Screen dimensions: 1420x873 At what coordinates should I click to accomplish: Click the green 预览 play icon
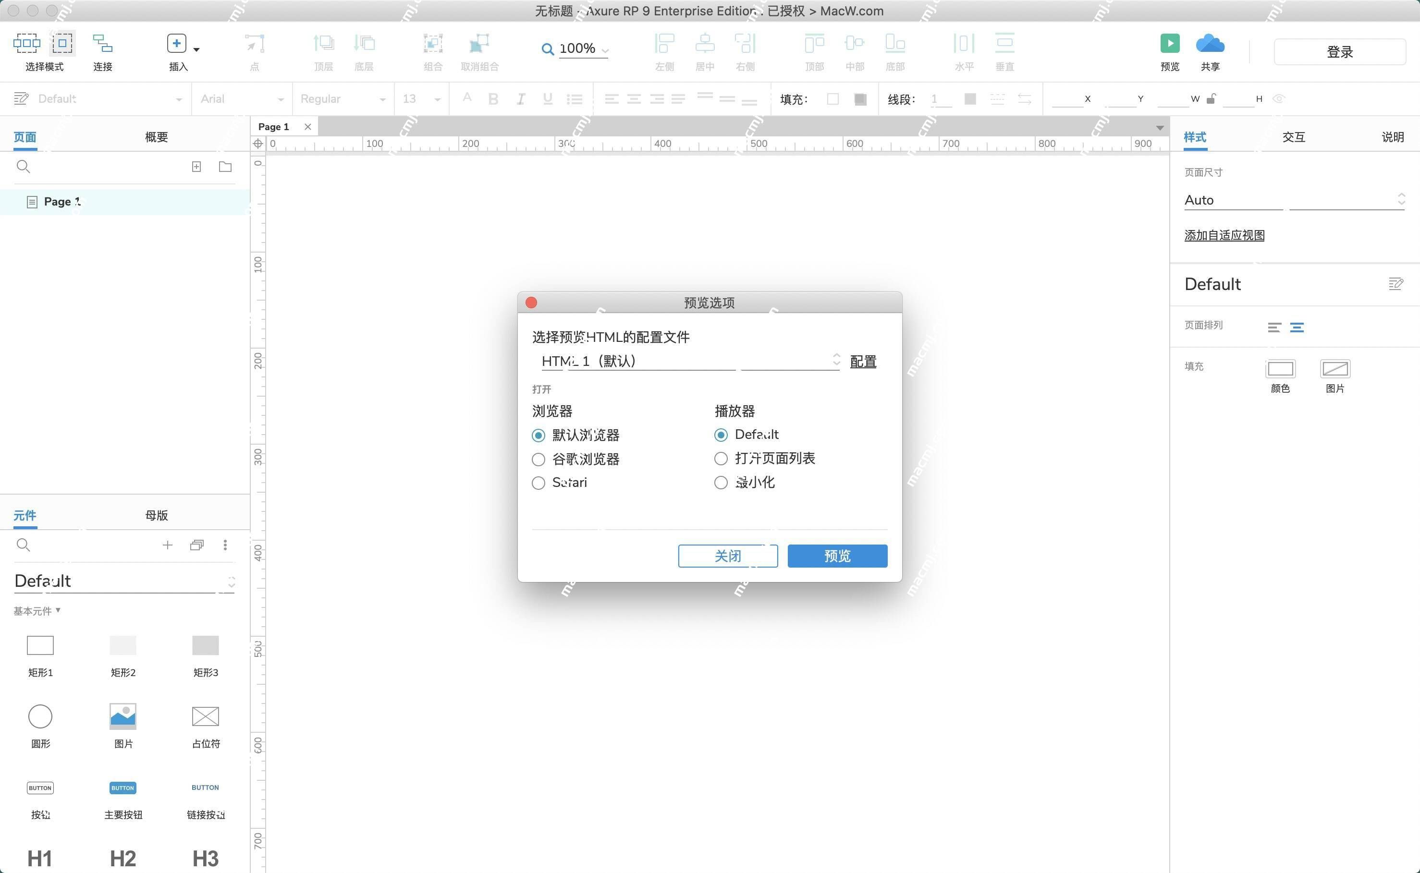coord(1170,43)
